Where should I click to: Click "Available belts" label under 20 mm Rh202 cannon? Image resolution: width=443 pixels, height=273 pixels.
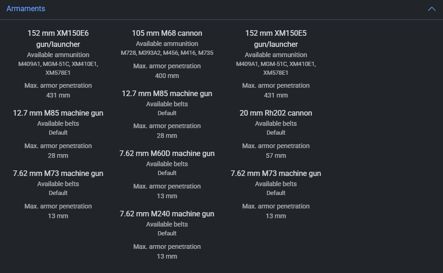[x=276, y=123]
